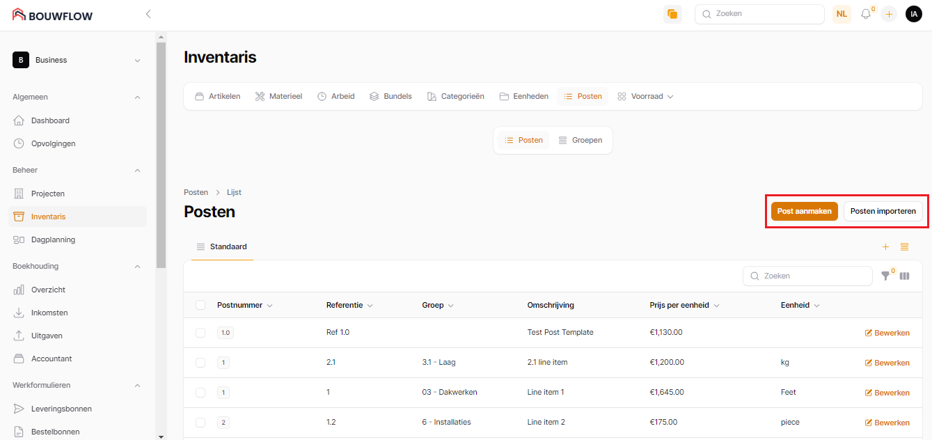Click the Posten importeren button
Screen dimensions: 932x440
[883, 212]
